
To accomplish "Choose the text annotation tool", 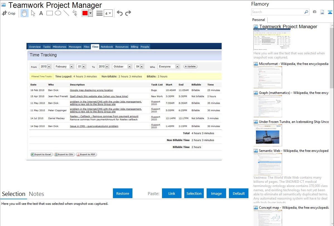I will pyautogui.click(x=41, y=13).
